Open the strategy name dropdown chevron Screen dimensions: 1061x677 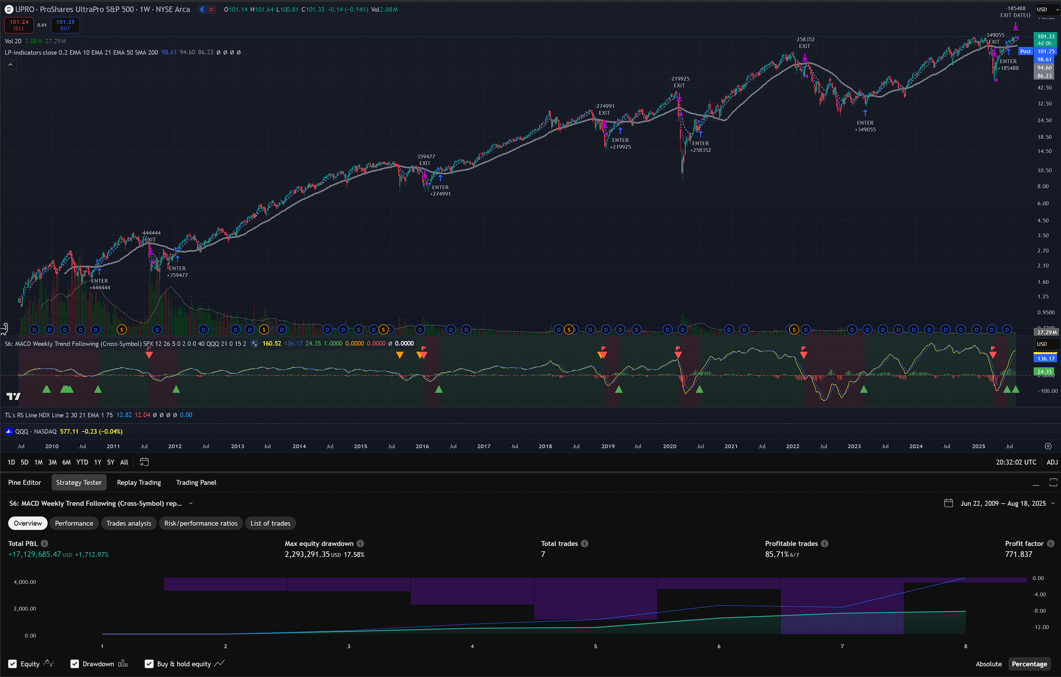tap(191, 503)
